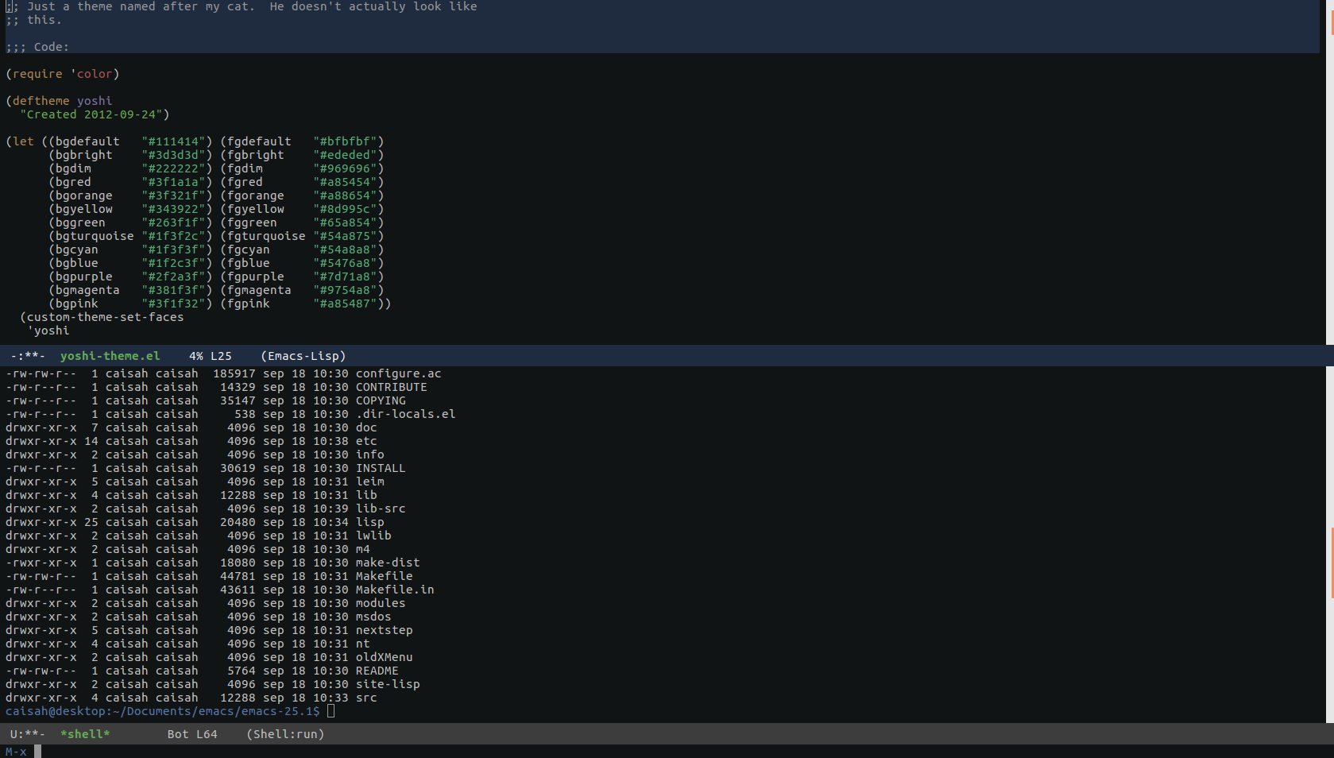Click the fgred color value "#a85454"
This screenshot has width=1334, height=758.
(345, 182)
